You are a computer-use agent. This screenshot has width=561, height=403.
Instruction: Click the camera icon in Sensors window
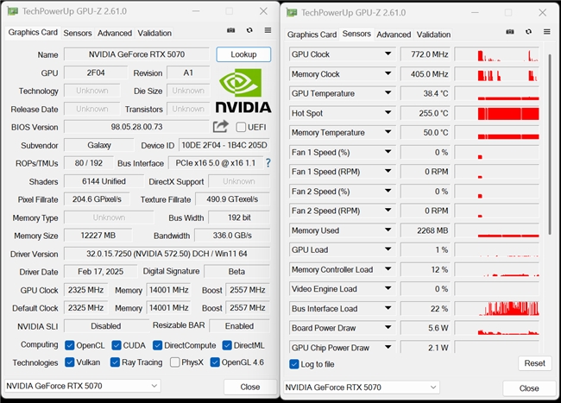[510, 34]
